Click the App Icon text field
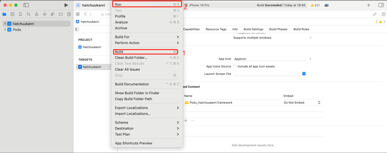This screenshot has height=153, width=387. click(270, 59)
